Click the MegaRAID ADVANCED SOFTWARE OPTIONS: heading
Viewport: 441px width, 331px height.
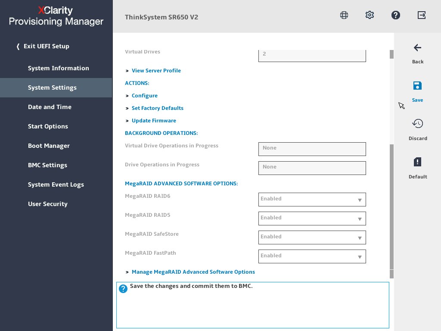coord(181,184)
